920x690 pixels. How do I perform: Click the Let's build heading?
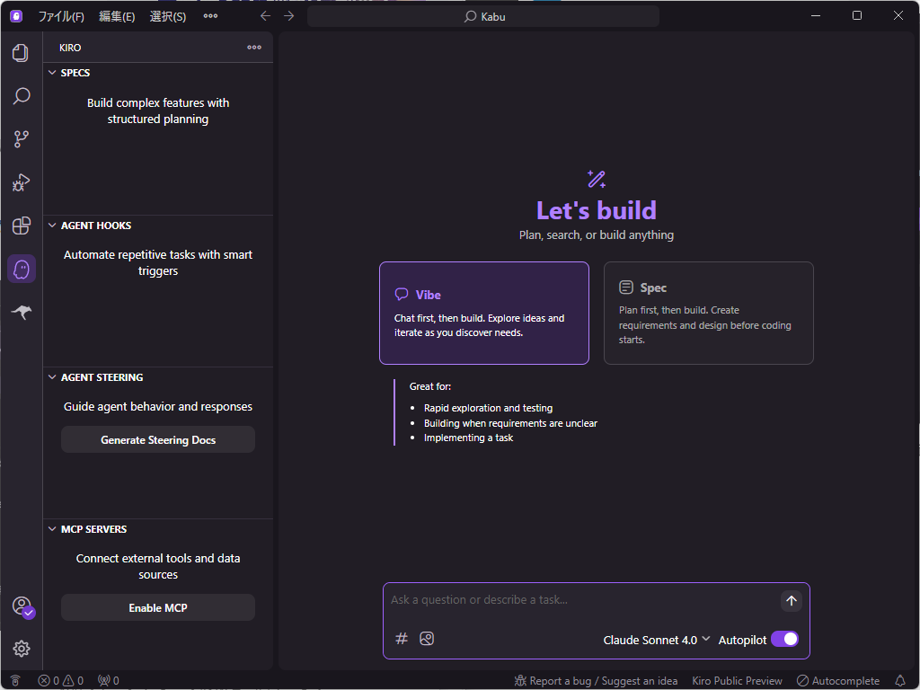pos(597,210)
